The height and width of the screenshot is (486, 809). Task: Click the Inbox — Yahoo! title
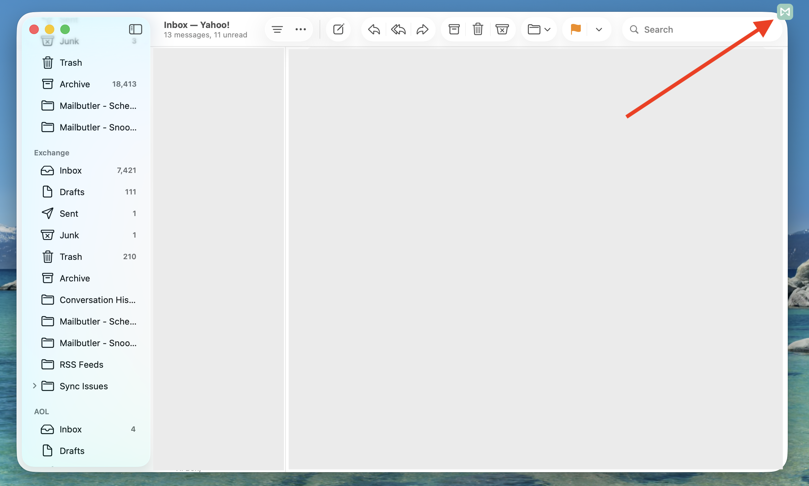pyautogui.click(x=197, y=25)
